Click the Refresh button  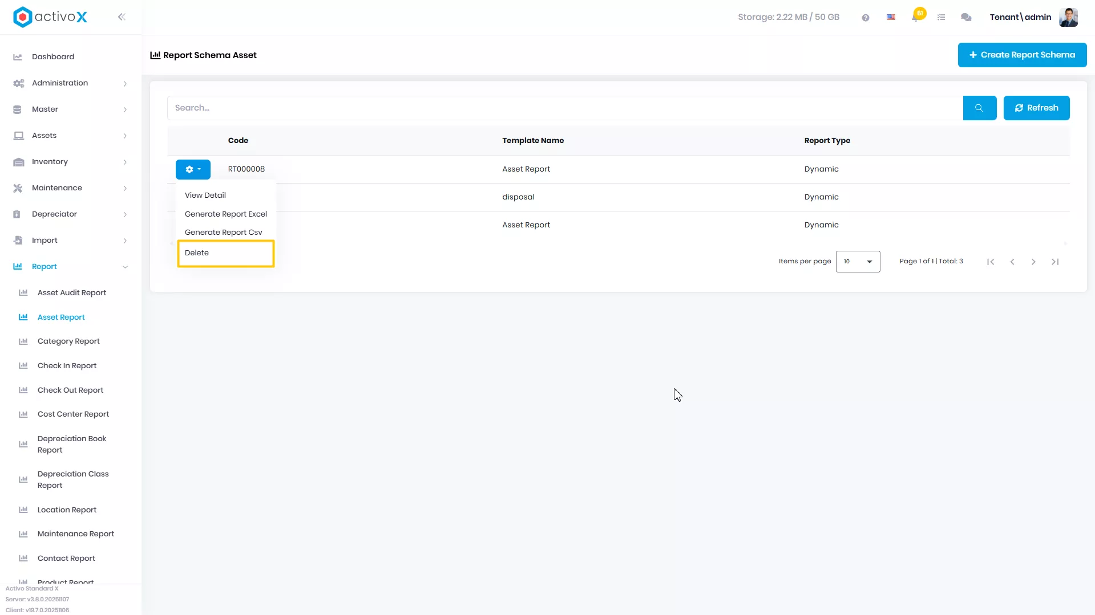click(1036, 108)
